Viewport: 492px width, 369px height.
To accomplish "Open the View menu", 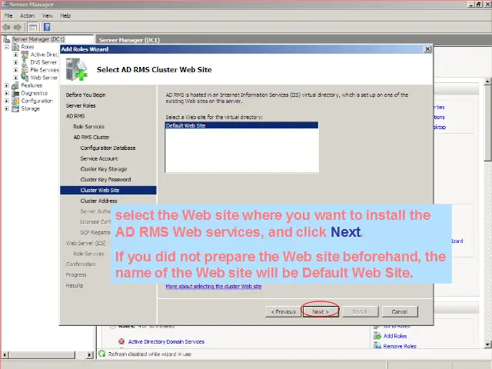I will [48, 15].
